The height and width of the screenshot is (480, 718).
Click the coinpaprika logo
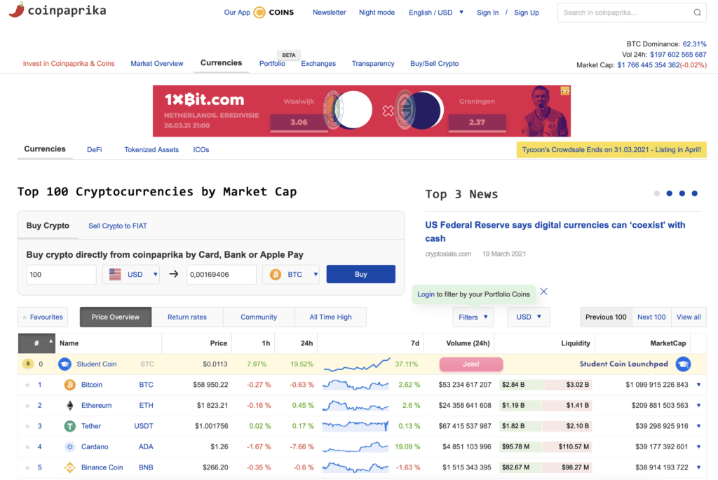coord(56,11)
